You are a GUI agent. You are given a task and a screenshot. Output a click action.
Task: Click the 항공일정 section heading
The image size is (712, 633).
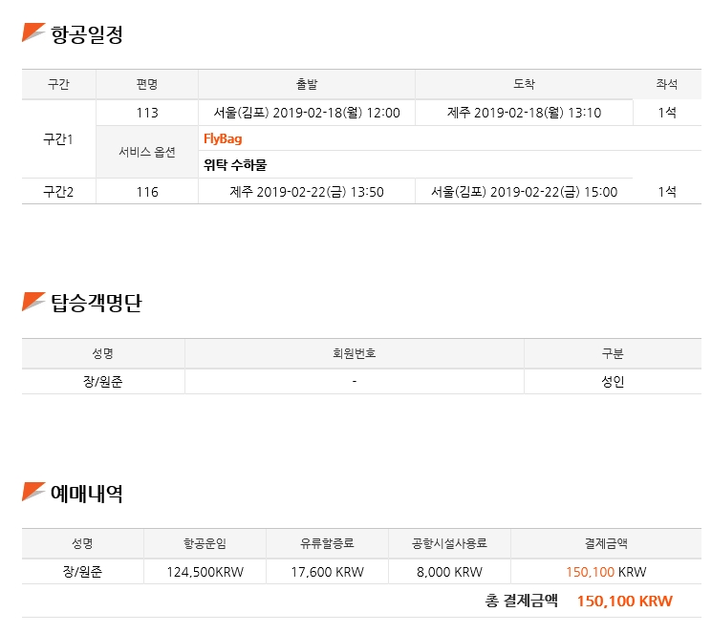click(x=87, y=34)
